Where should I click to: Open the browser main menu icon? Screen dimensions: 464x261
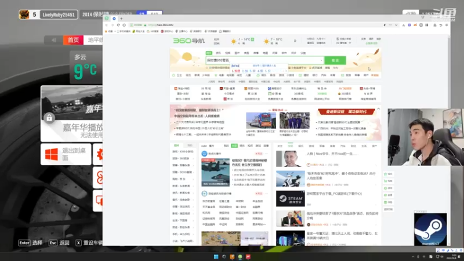(x=447, y=25)
